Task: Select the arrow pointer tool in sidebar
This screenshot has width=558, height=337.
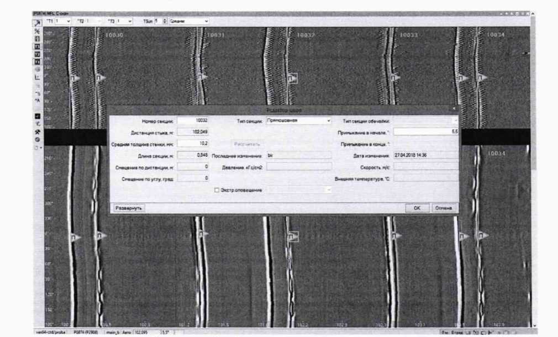Action: pyautogui.click(x=38, y=22)
